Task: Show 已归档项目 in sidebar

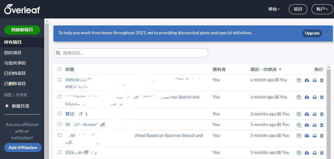Action: pyautogui.click(x=15, y=73)
